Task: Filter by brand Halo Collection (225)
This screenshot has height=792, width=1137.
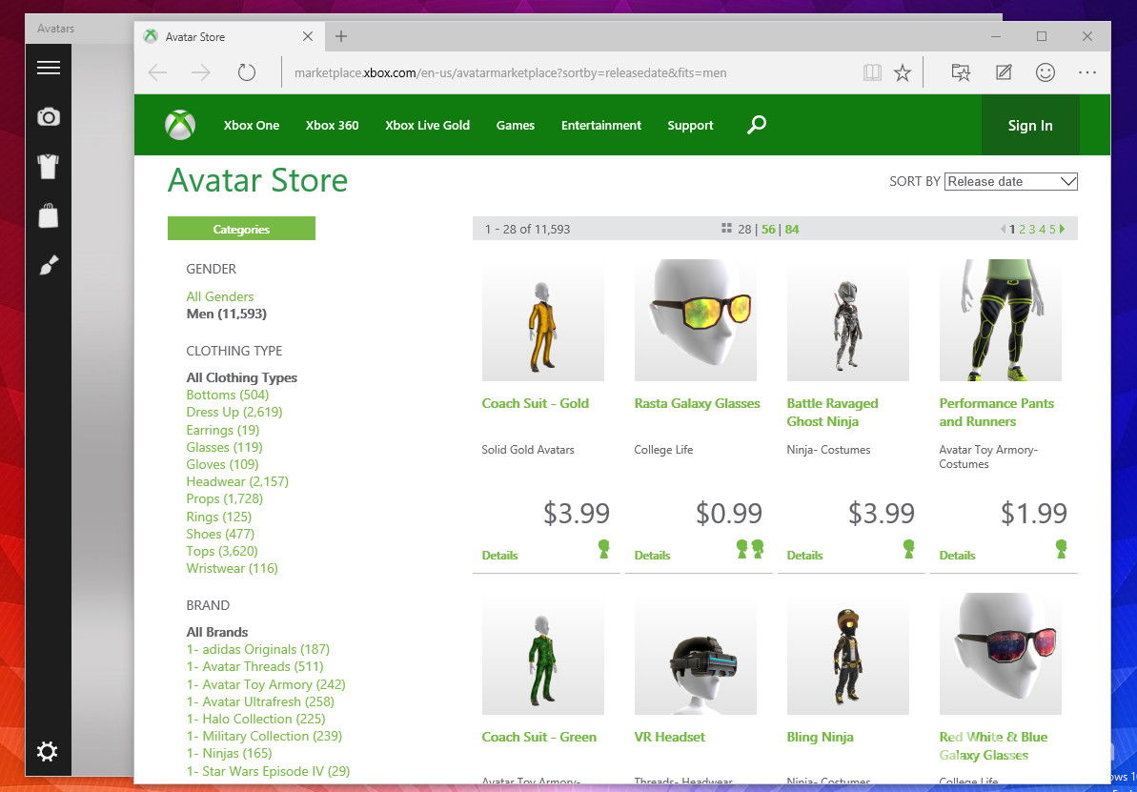Action: [x=256, y=719]
